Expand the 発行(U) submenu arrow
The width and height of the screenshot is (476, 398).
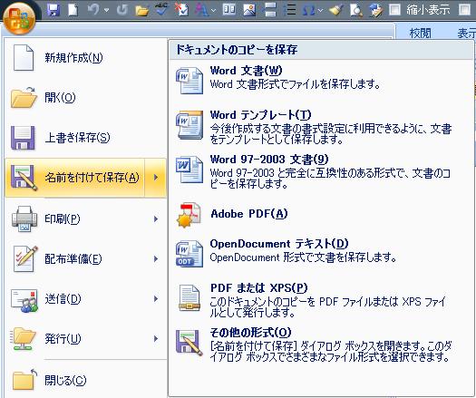[x=156, y=338]
